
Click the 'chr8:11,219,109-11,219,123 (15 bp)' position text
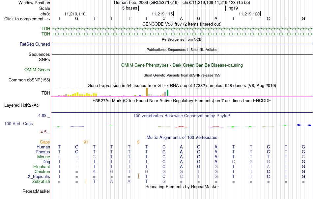click(216, 3)
